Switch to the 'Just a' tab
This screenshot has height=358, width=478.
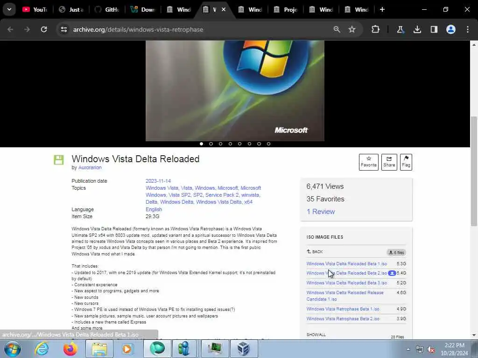71,9
